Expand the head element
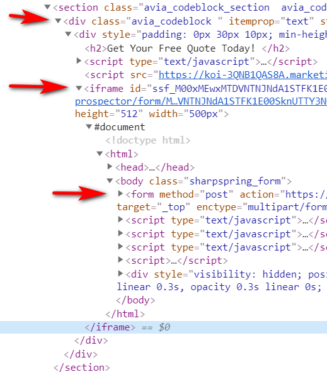 click(110, 167)
